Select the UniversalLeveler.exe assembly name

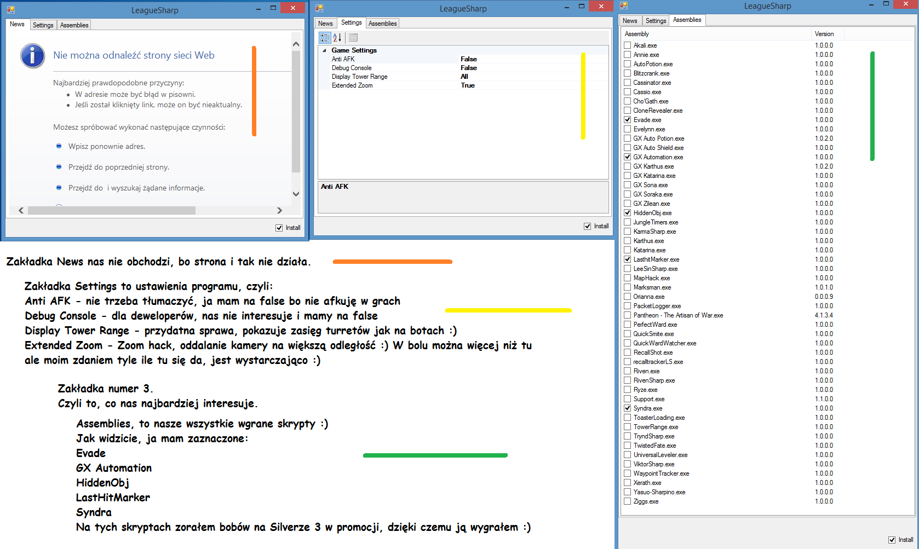660,455
